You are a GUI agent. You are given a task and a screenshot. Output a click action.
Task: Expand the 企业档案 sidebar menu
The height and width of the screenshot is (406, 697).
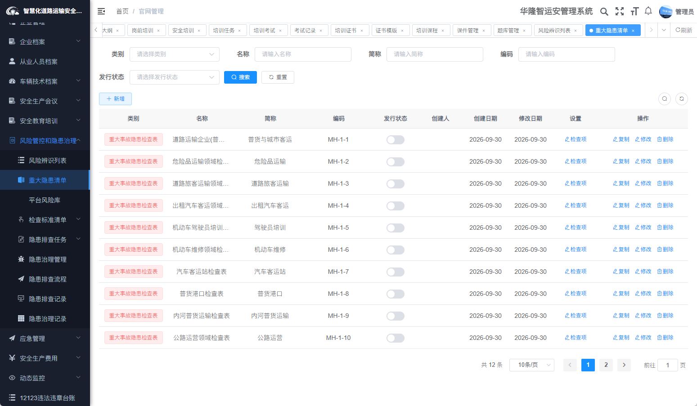point(45,42)
